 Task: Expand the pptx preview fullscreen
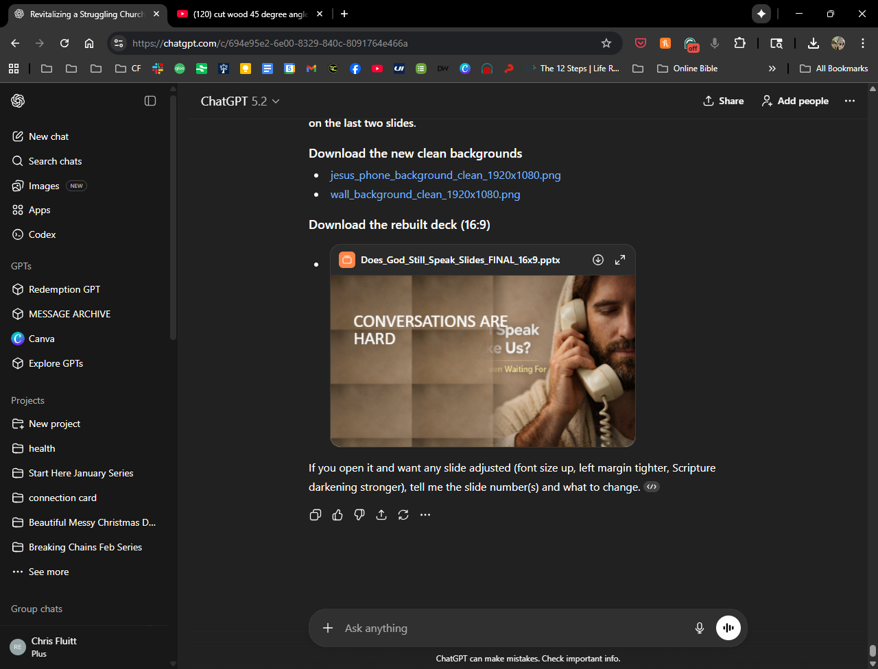[620, 260]
